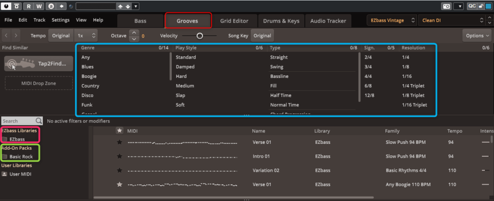Image resolution: width=494 pixels, height=201 pixels.
Task: Open the Track menu
Action: point(40,20)
